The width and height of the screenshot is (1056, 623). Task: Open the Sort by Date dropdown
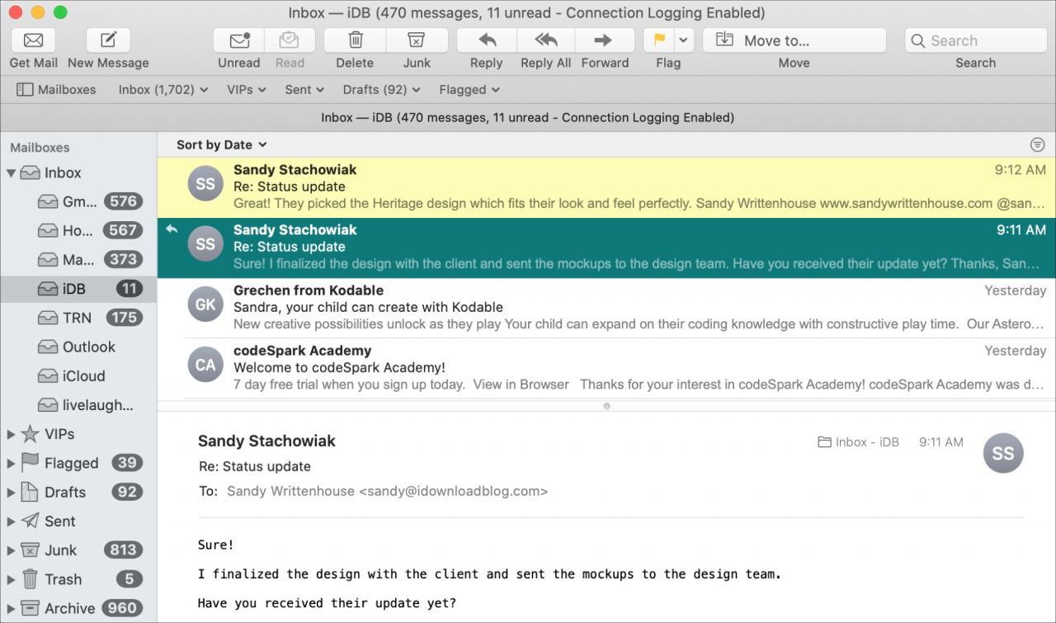(222, 144)
